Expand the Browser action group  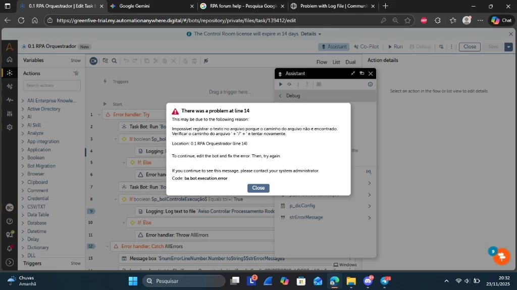(x=23, y=174)
